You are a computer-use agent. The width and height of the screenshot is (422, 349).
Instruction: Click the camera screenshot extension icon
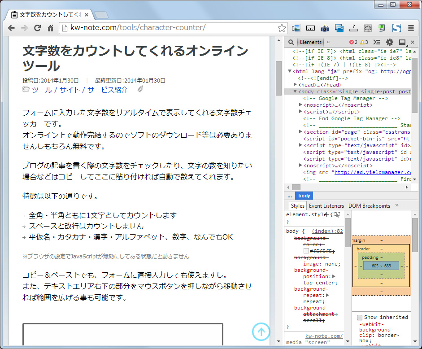325,28
